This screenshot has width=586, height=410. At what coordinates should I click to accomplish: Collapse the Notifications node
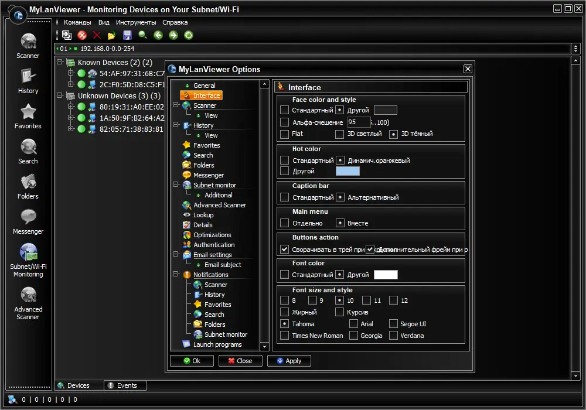click(x=176, y=274)
